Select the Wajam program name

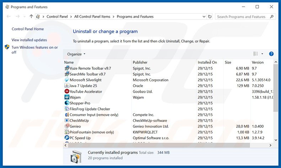(75, 97)
